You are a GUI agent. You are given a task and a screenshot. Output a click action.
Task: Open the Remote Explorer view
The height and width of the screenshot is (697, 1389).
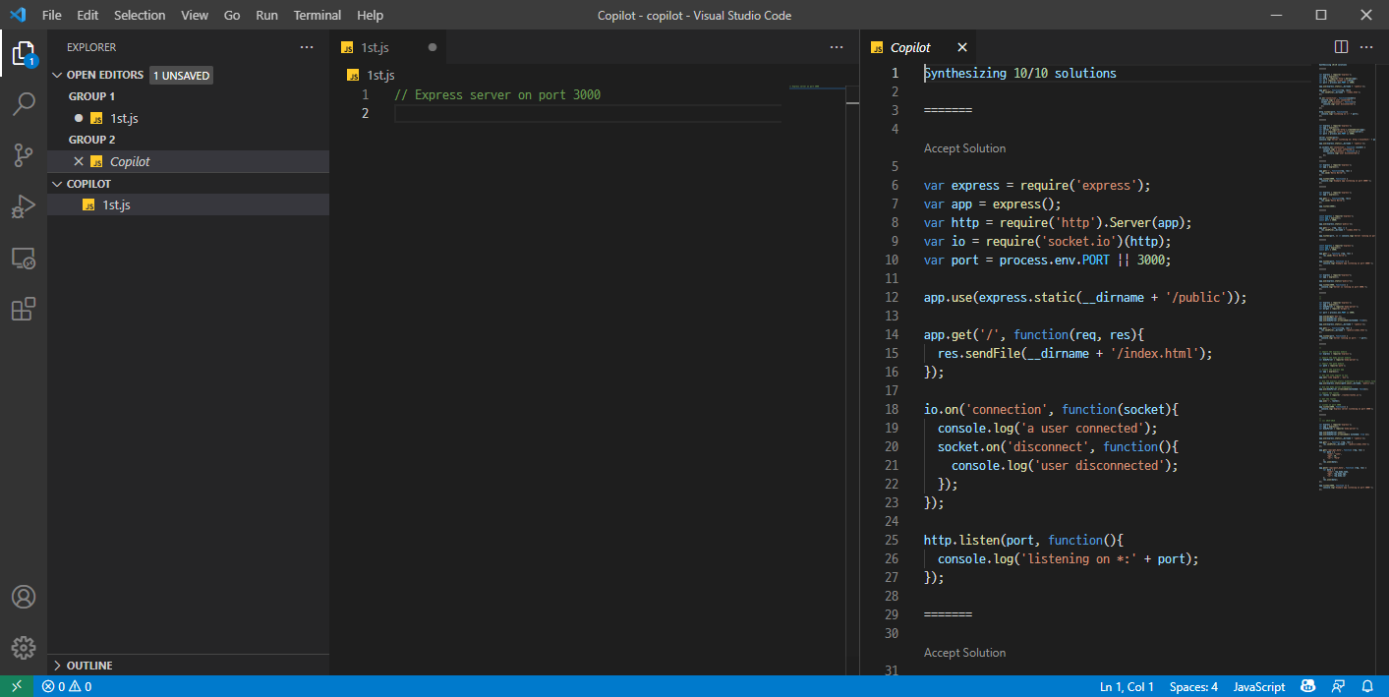24,259
